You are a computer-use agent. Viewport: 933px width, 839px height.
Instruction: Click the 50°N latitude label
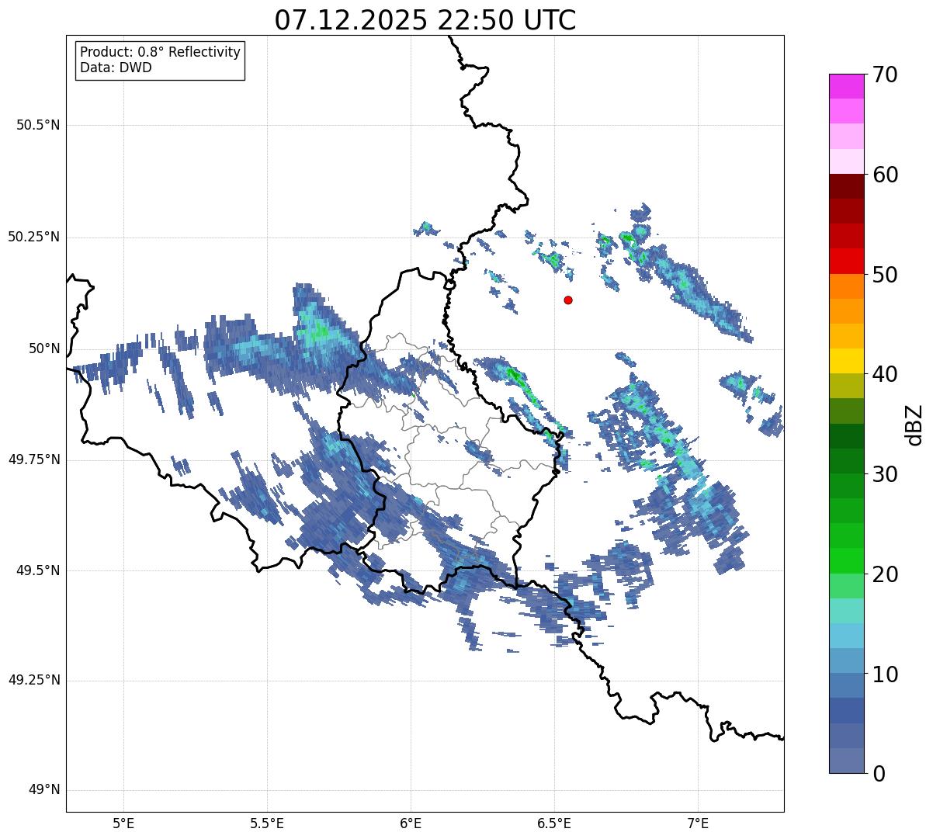44,348
